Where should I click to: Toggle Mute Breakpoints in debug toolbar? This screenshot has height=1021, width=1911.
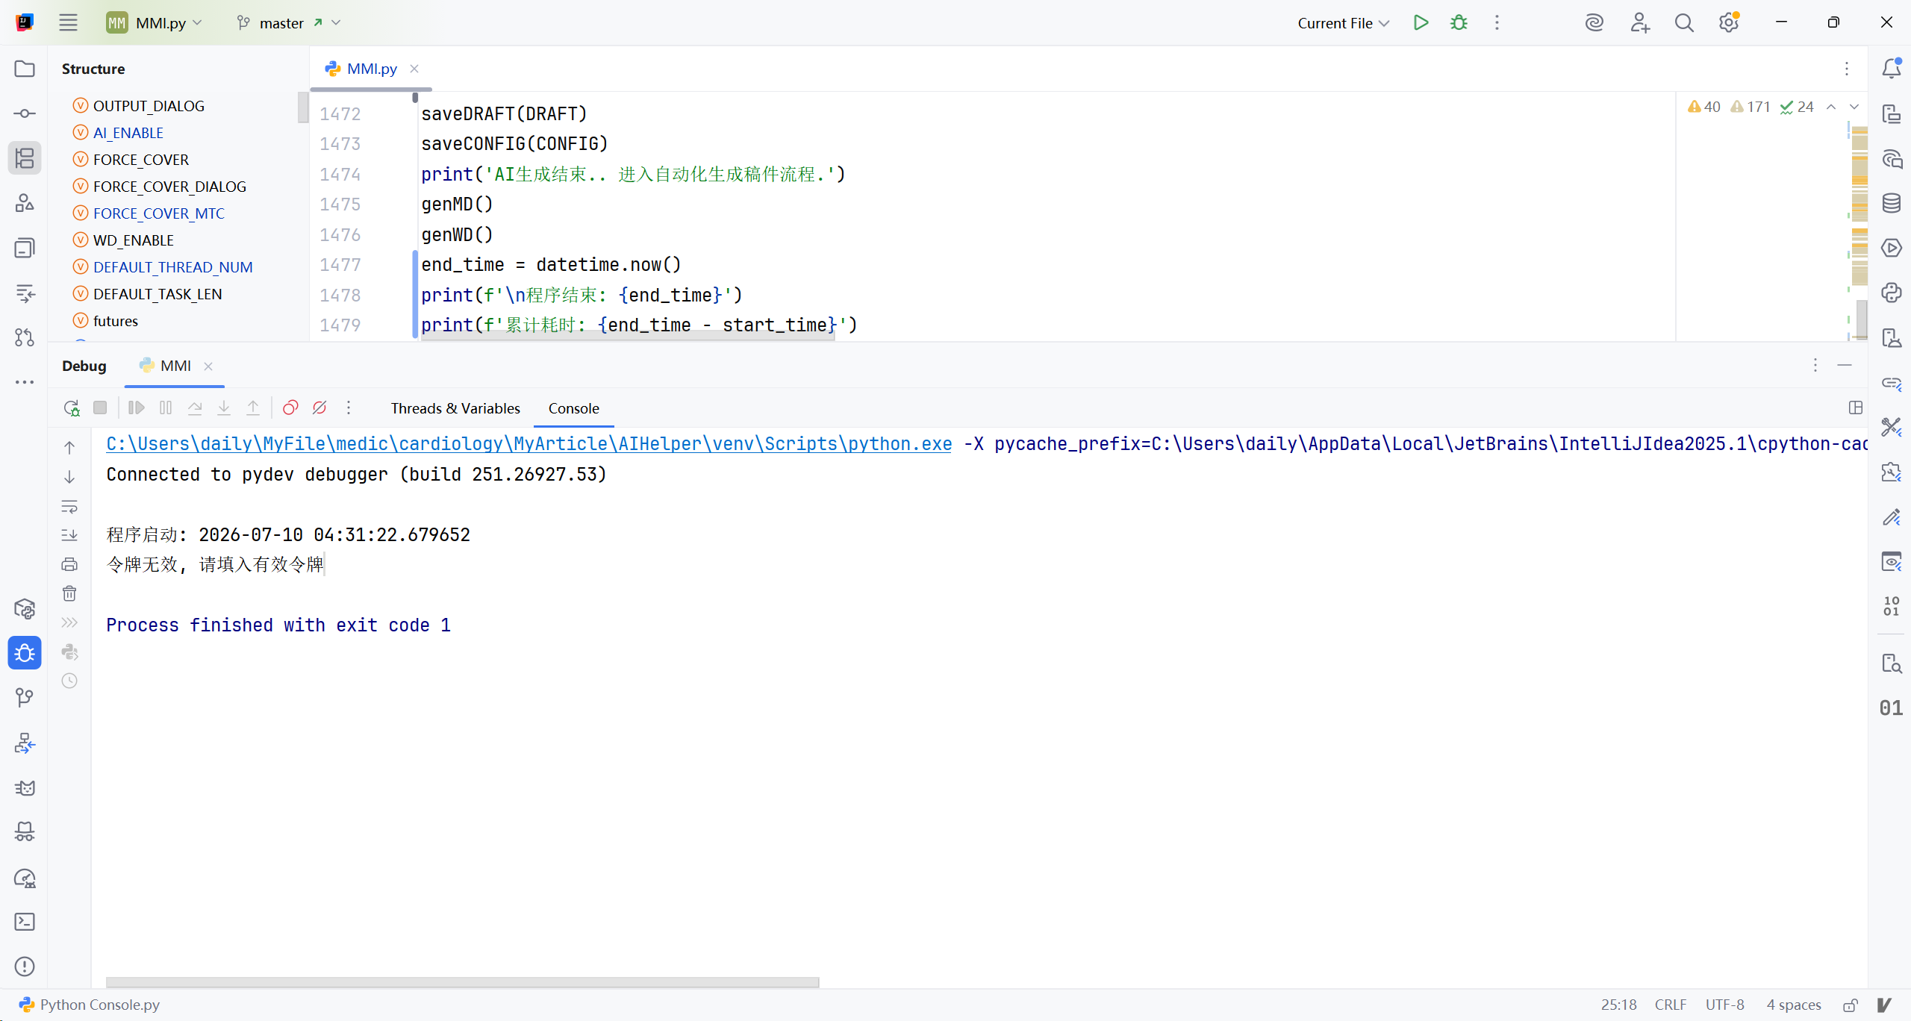click(319, 408)
